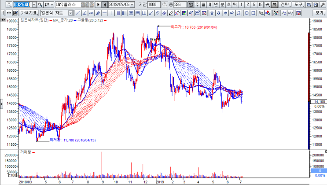Click the total count 326 field
The width and height of the screenshot is (327, 185).
pyautogui.click(x=180, y=4)
